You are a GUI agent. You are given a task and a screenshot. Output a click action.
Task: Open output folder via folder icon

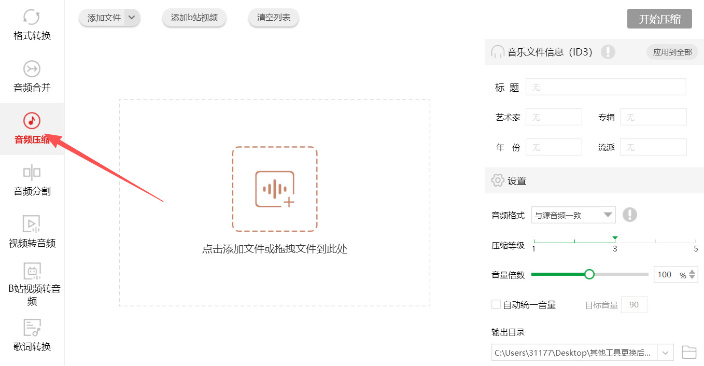pos(688,353)
